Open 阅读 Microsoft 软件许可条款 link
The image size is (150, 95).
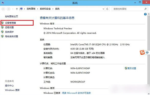[76, 93]
